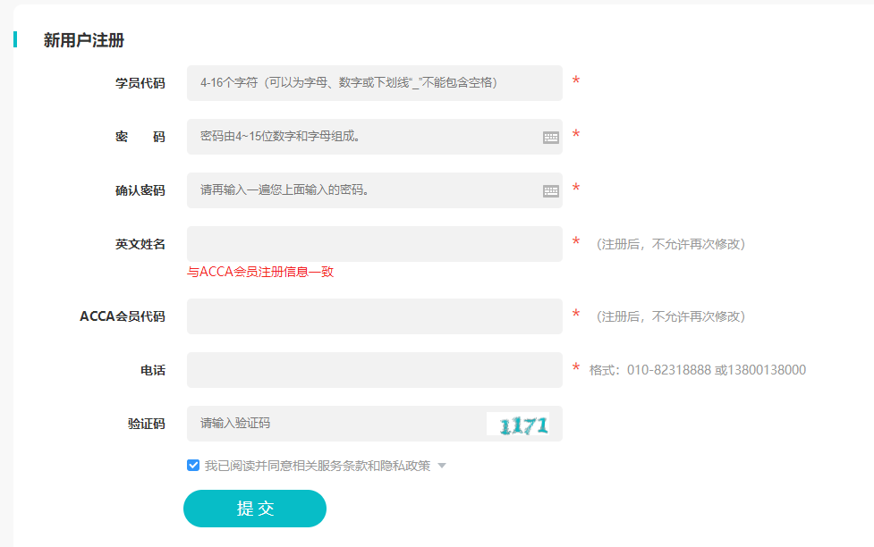This screenshot has width=874, height=547.
Task: Click the 我已阅读并同意相关服务条款和隐私政策 text
Action: [318, 466]
